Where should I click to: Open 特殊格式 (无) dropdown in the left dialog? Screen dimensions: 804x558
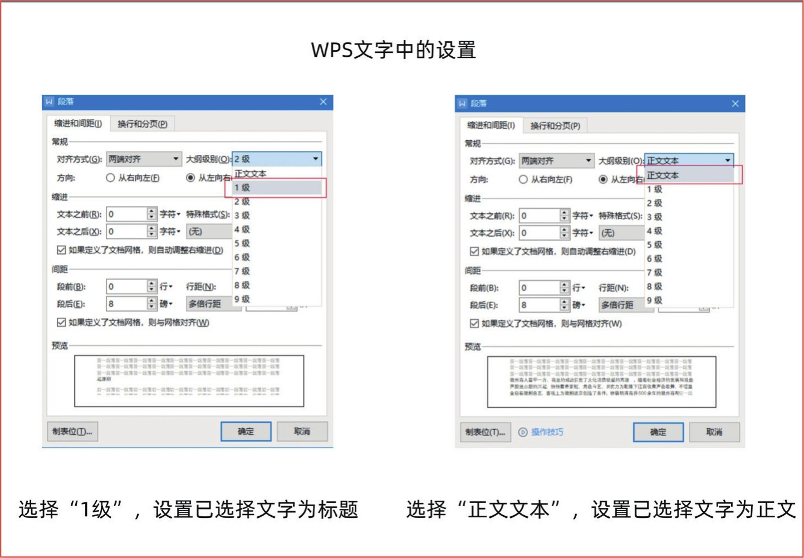209,231
